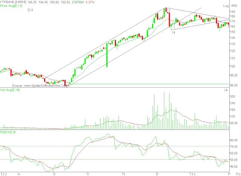
Task: Click the IRIS label at top right
Action: pos(234,6)
